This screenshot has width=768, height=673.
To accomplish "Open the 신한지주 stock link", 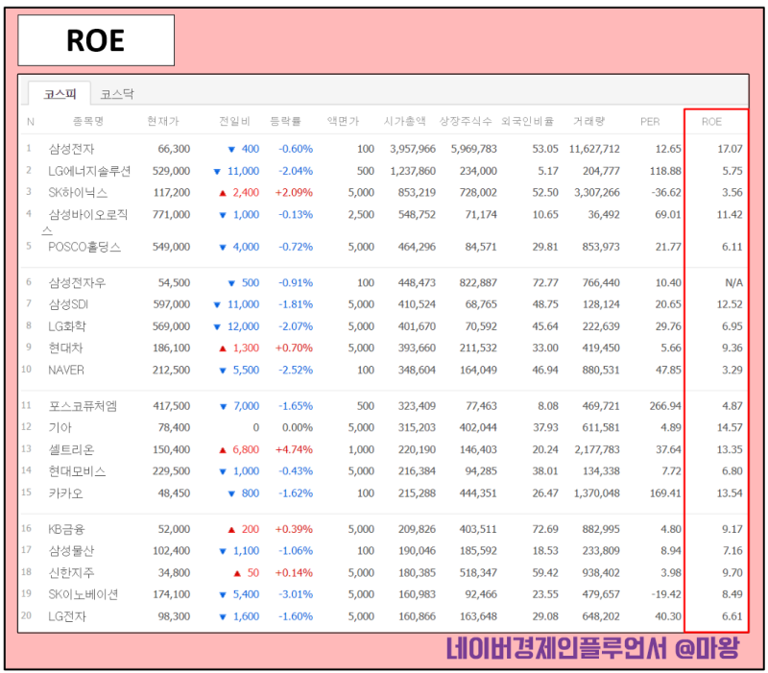I will [x=71, y=572].
